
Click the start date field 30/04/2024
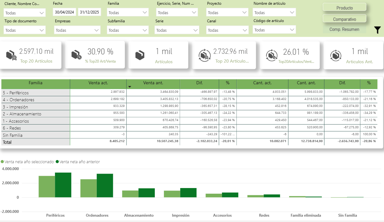(65, 12)
